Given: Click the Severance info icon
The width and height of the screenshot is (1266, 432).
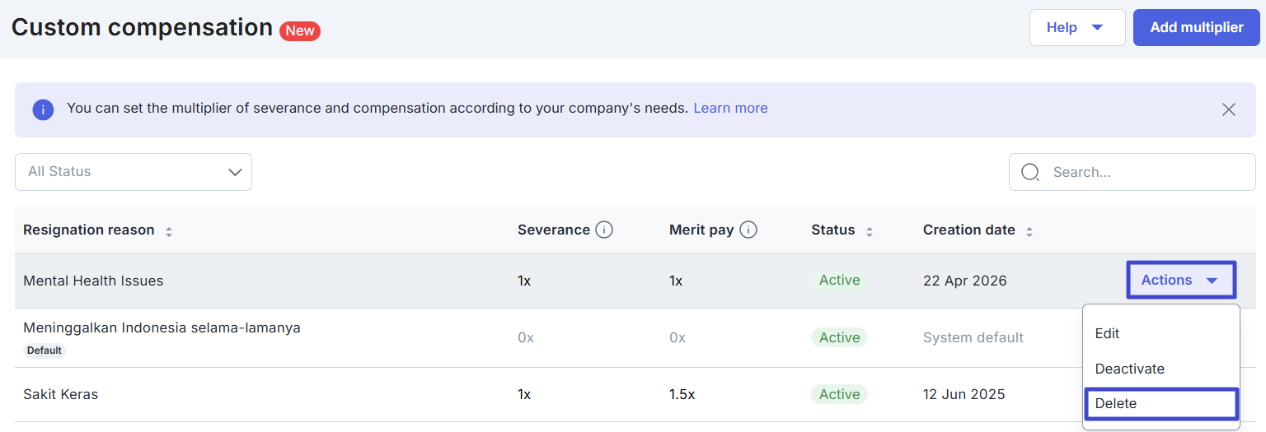Looking at the screenshot, I should (604, 230).
